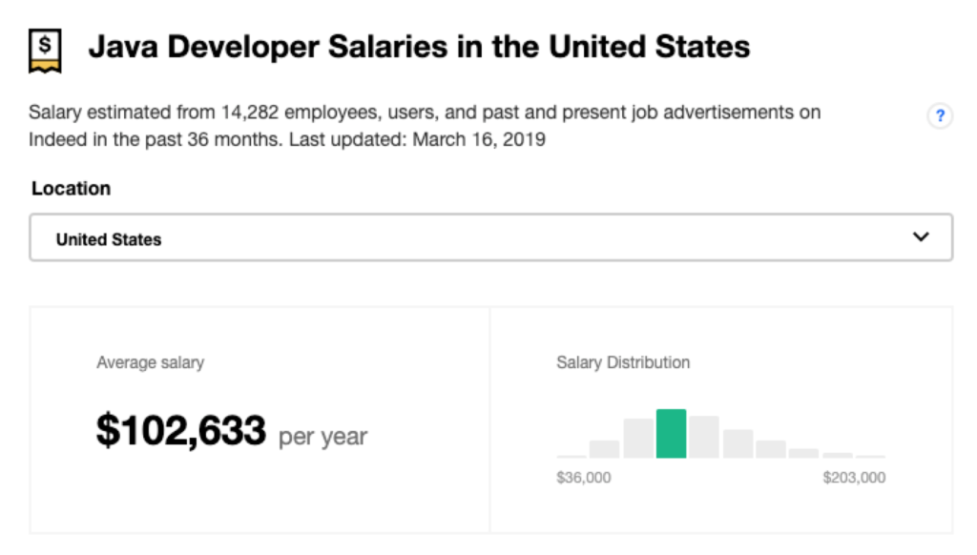This screenshot has height=555, width=977.
Task: Open the help tooltip question mark icon
Action: click(940, 115)
